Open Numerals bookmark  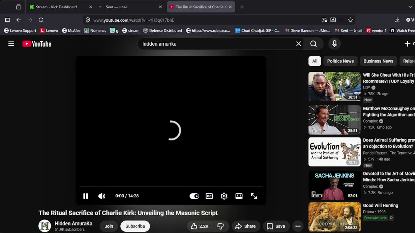coord(95,30)
